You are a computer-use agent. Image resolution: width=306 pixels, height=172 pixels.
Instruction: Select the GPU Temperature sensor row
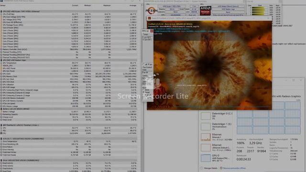[x=69, y=63]
